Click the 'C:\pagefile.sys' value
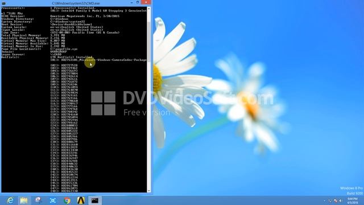The width and height of the screenshot is (364, 205). click(x=64, y=49)
